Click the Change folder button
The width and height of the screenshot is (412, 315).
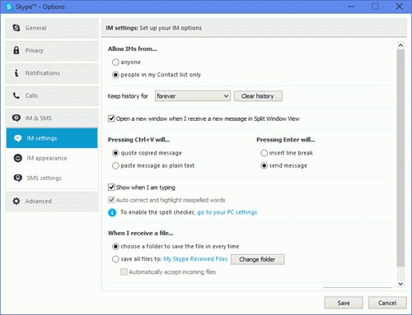click(257, 259)
